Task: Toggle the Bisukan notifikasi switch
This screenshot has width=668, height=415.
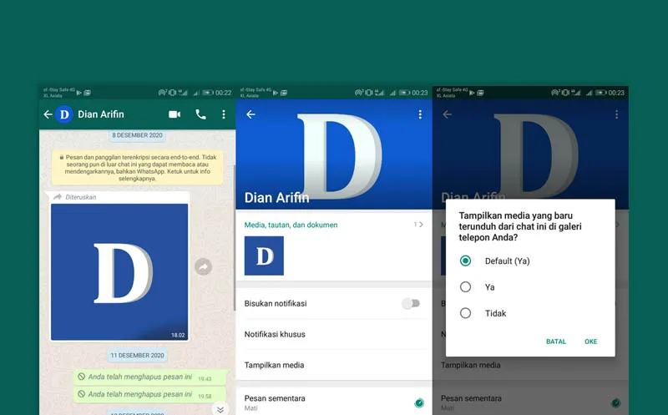Action: coord(411,303)
